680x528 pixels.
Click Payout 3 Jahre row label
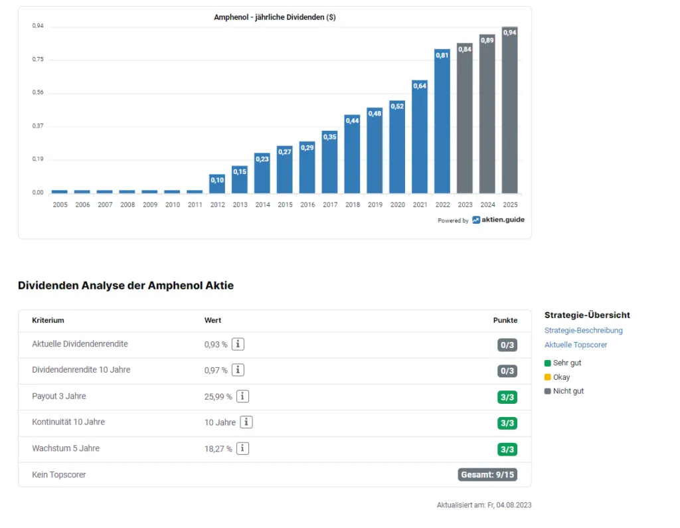59,396
